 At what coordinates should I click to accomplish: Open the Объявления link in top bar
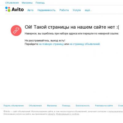coord(12,3)
